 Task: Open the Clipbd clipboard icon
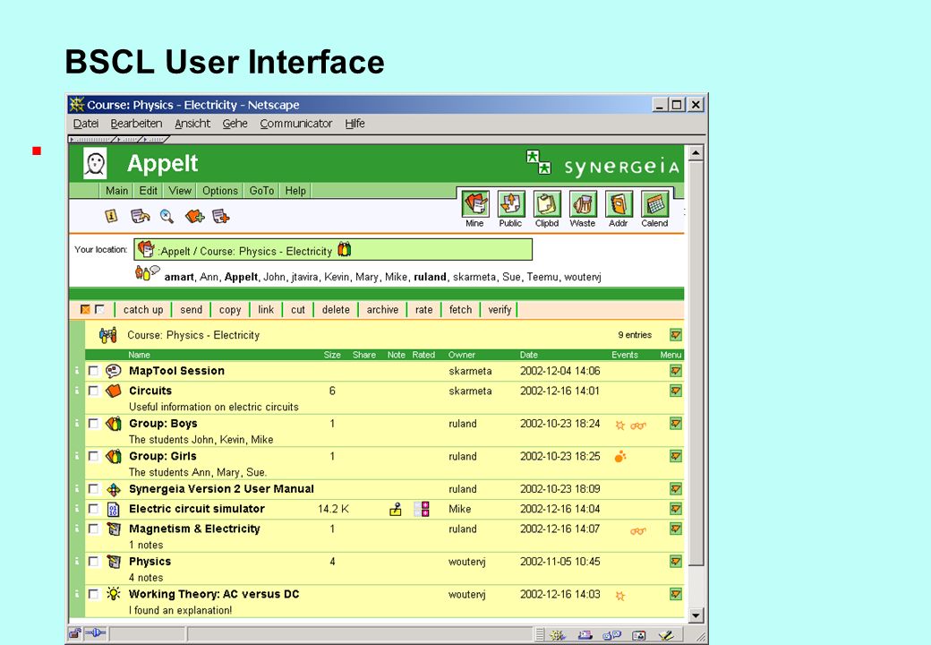pos(547,204)
